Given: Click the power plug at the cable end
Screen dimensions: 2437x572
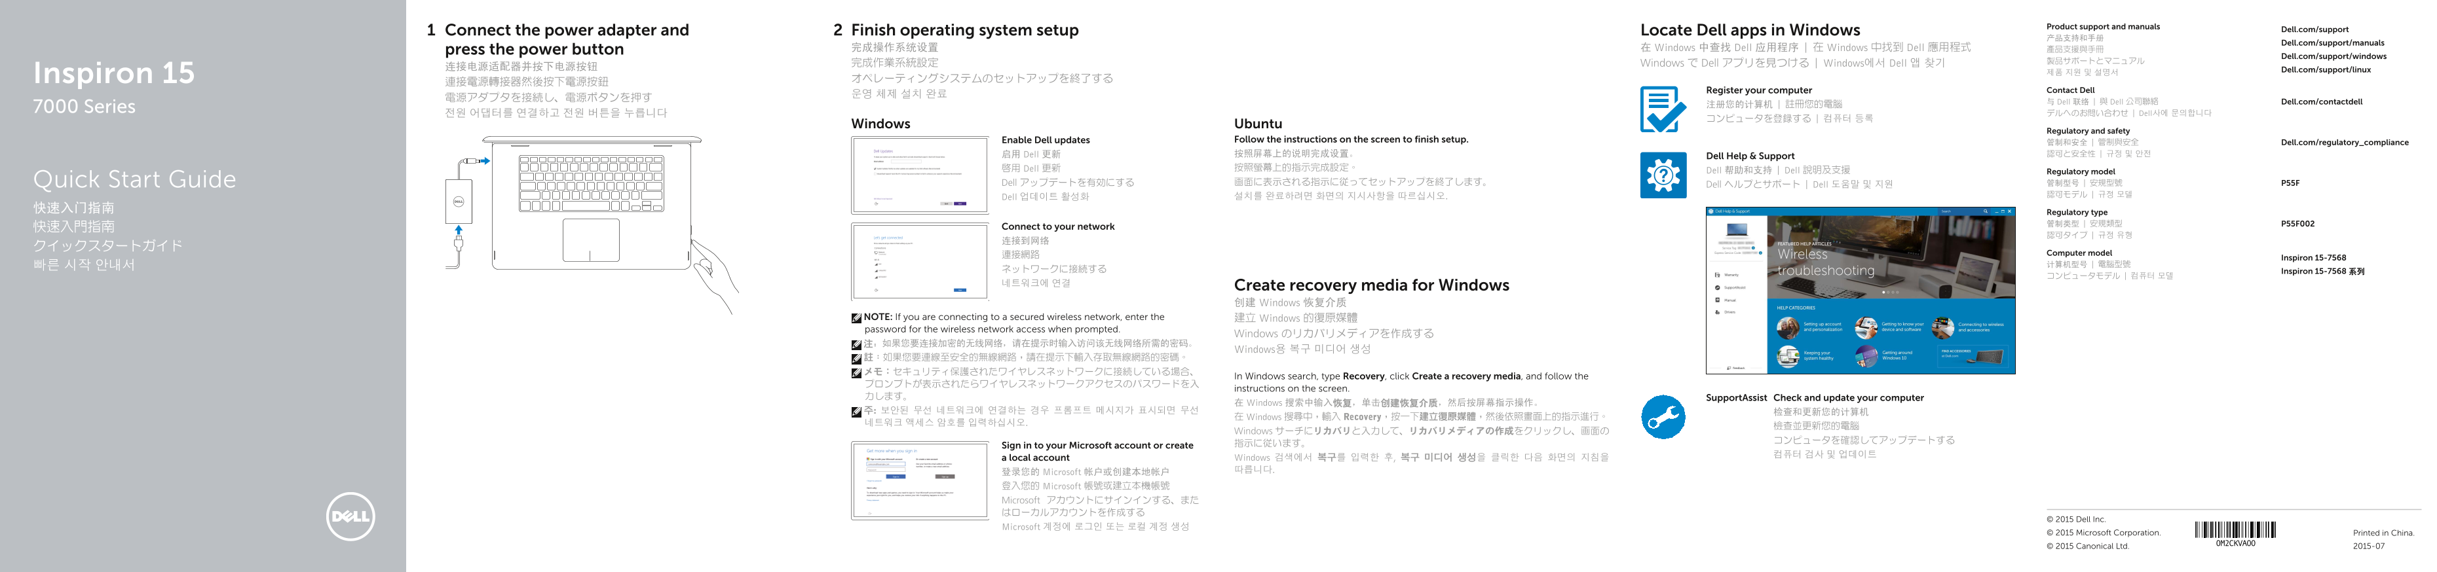Looking at the screenshot, I should coord(459,245).
